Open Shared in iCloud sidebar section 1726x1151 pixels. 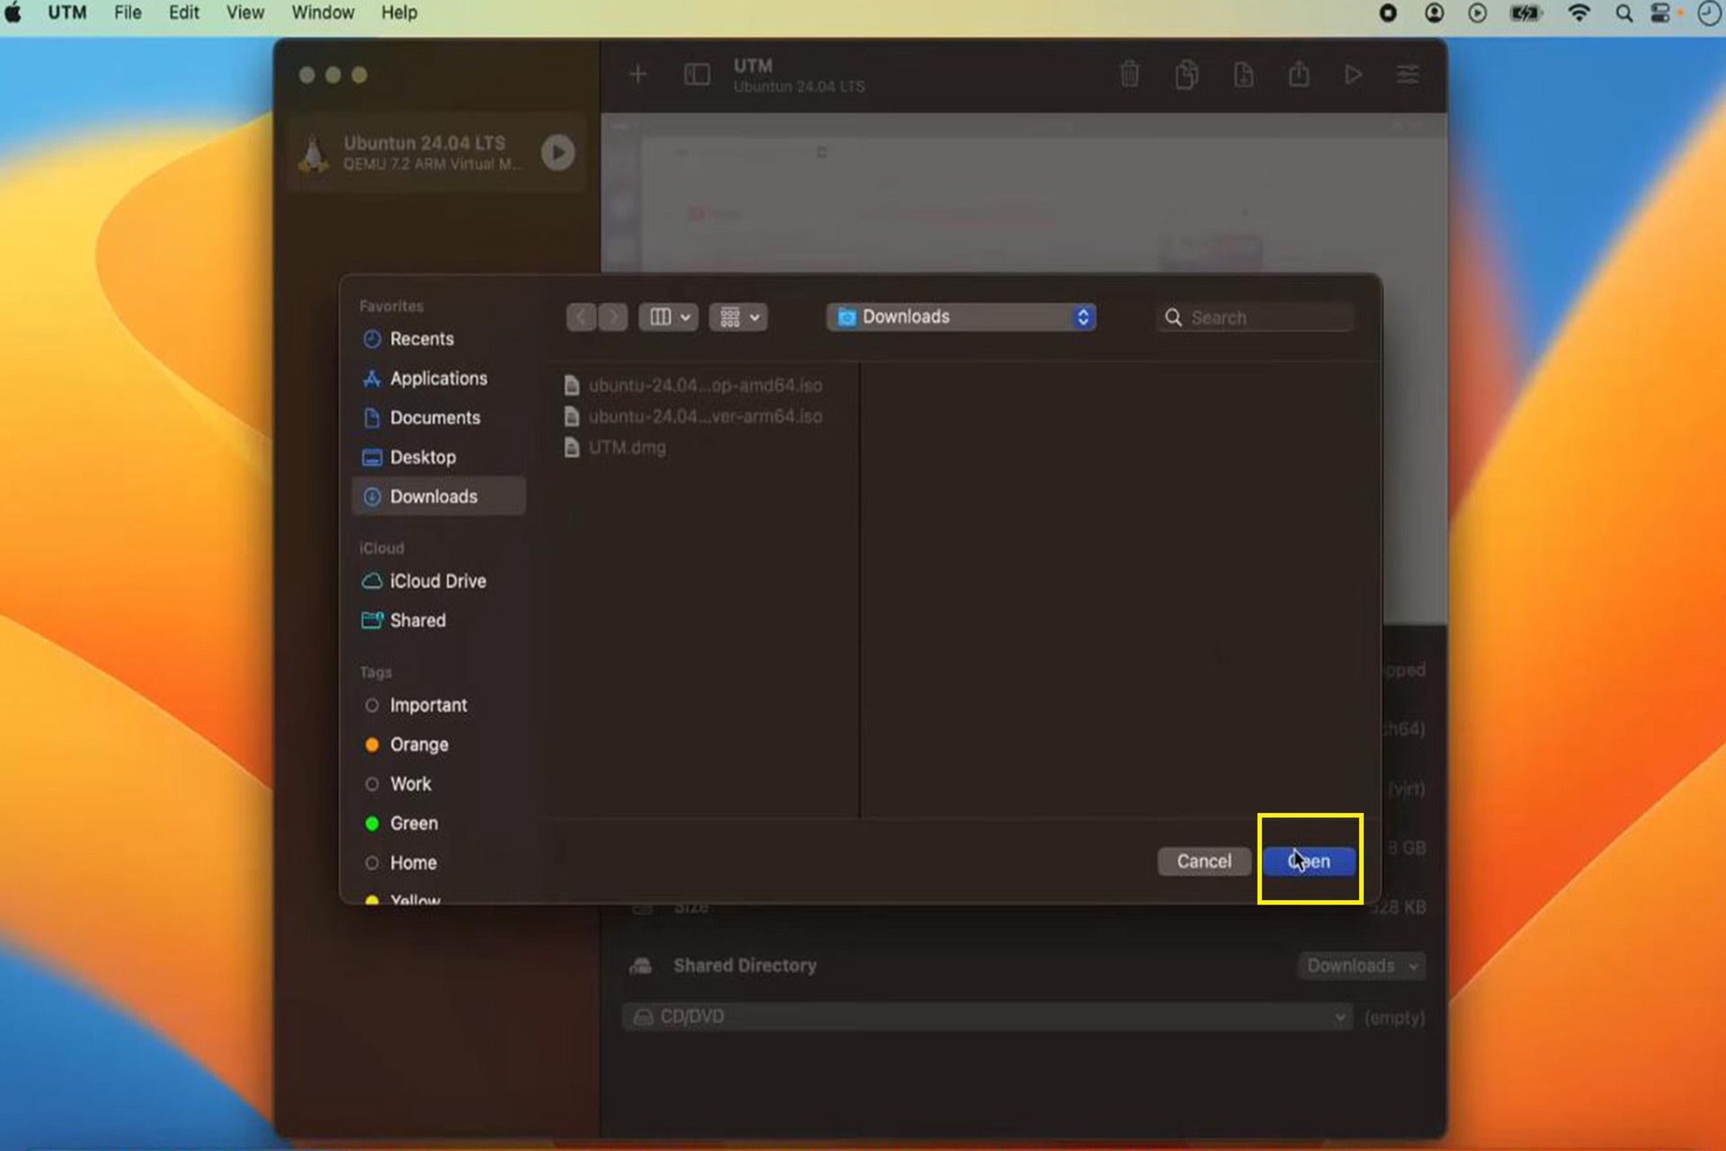[x=439, y=620]
